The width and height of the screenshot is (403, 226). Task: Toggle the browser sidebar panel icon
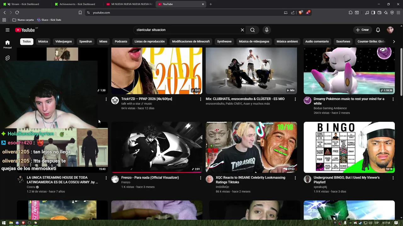tap(373, 13)
